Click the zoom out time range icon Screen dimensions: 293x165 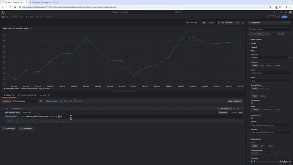coord(238,23)
